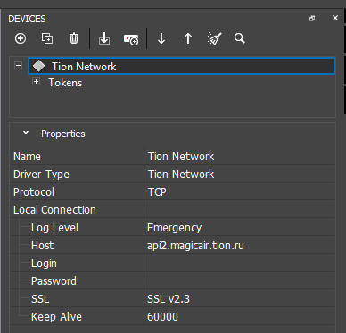The height and width of the screenshot is (333, 346).
Task: Move item down with down arrow
Action: coord(161,38)
